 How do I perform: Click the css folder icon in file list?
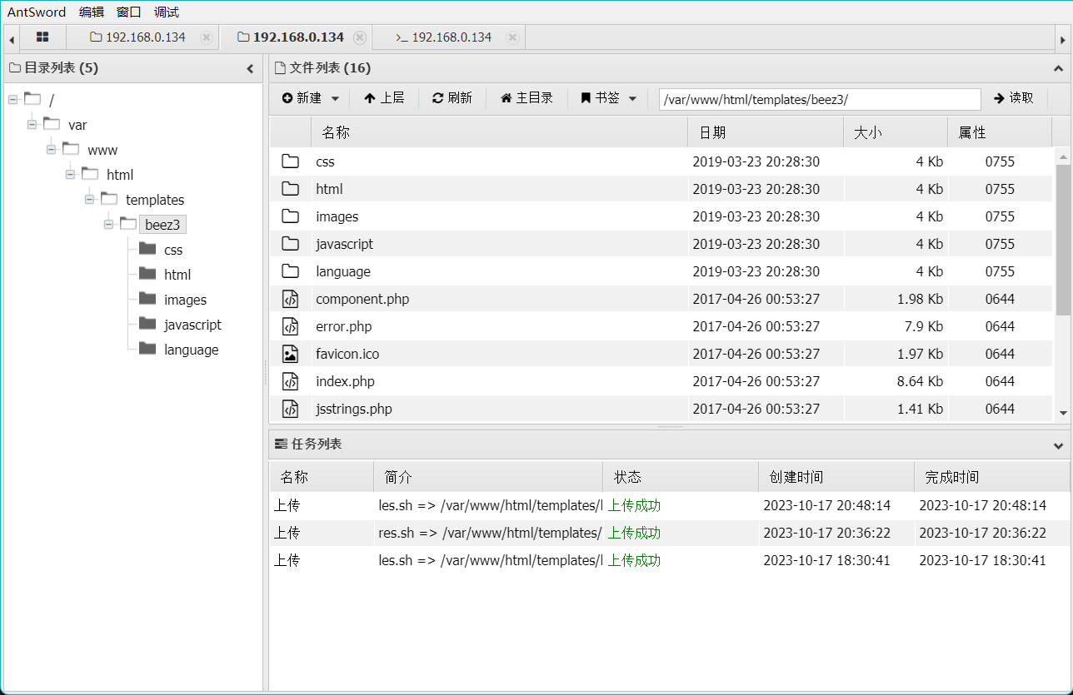point(290,161)
